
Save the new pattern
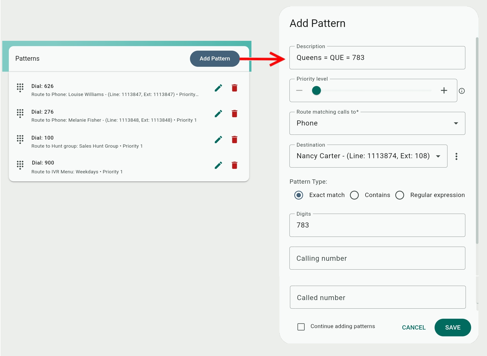452,328
